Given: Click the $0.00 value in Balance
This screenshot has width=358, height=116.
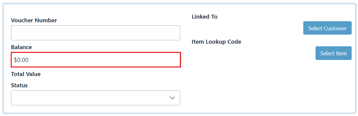Looking at the screenshot, I should coord(21,60).
